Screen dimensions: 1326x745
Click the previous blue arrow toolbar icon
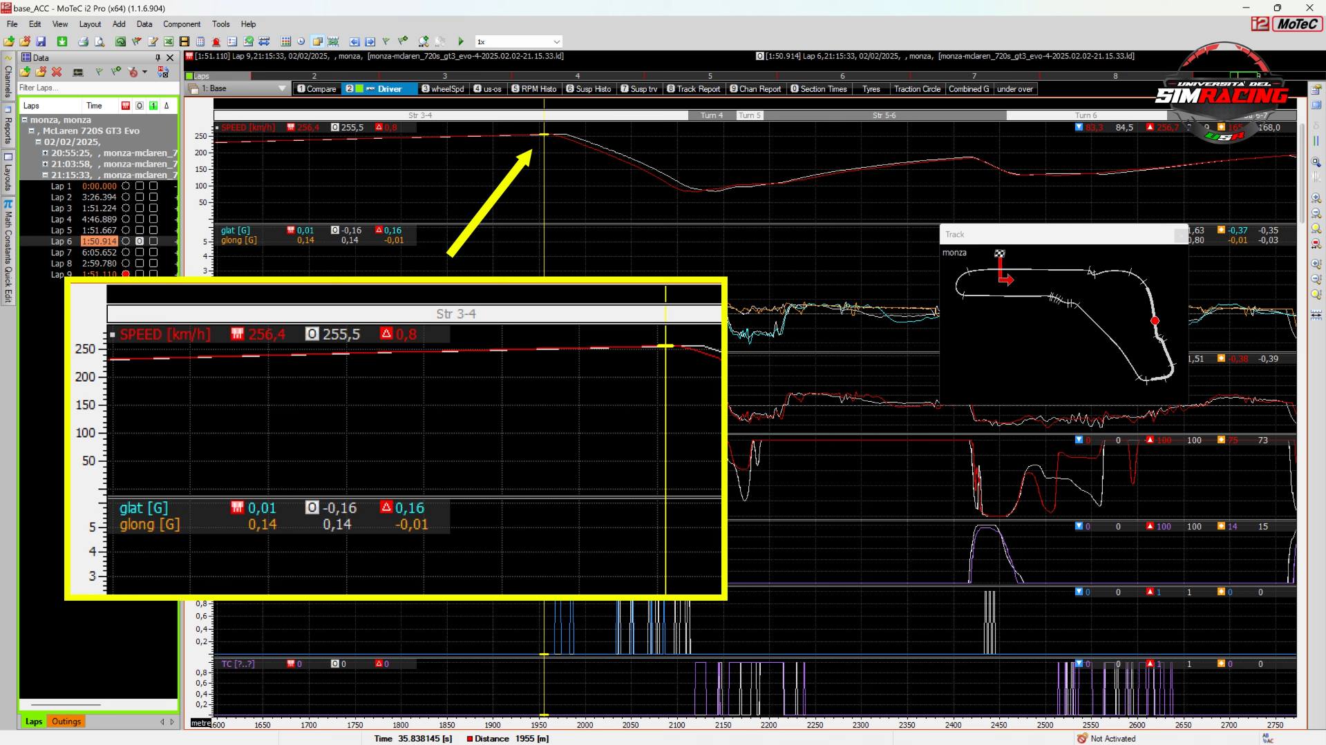point(354,42)
